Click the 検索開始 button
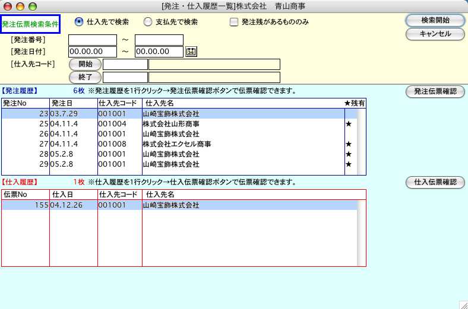This screenshot has height=309, width=468. point(435,20)
